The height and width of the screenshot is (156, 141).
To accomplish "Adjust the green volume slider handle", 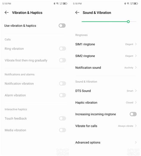I will (128, 22).
